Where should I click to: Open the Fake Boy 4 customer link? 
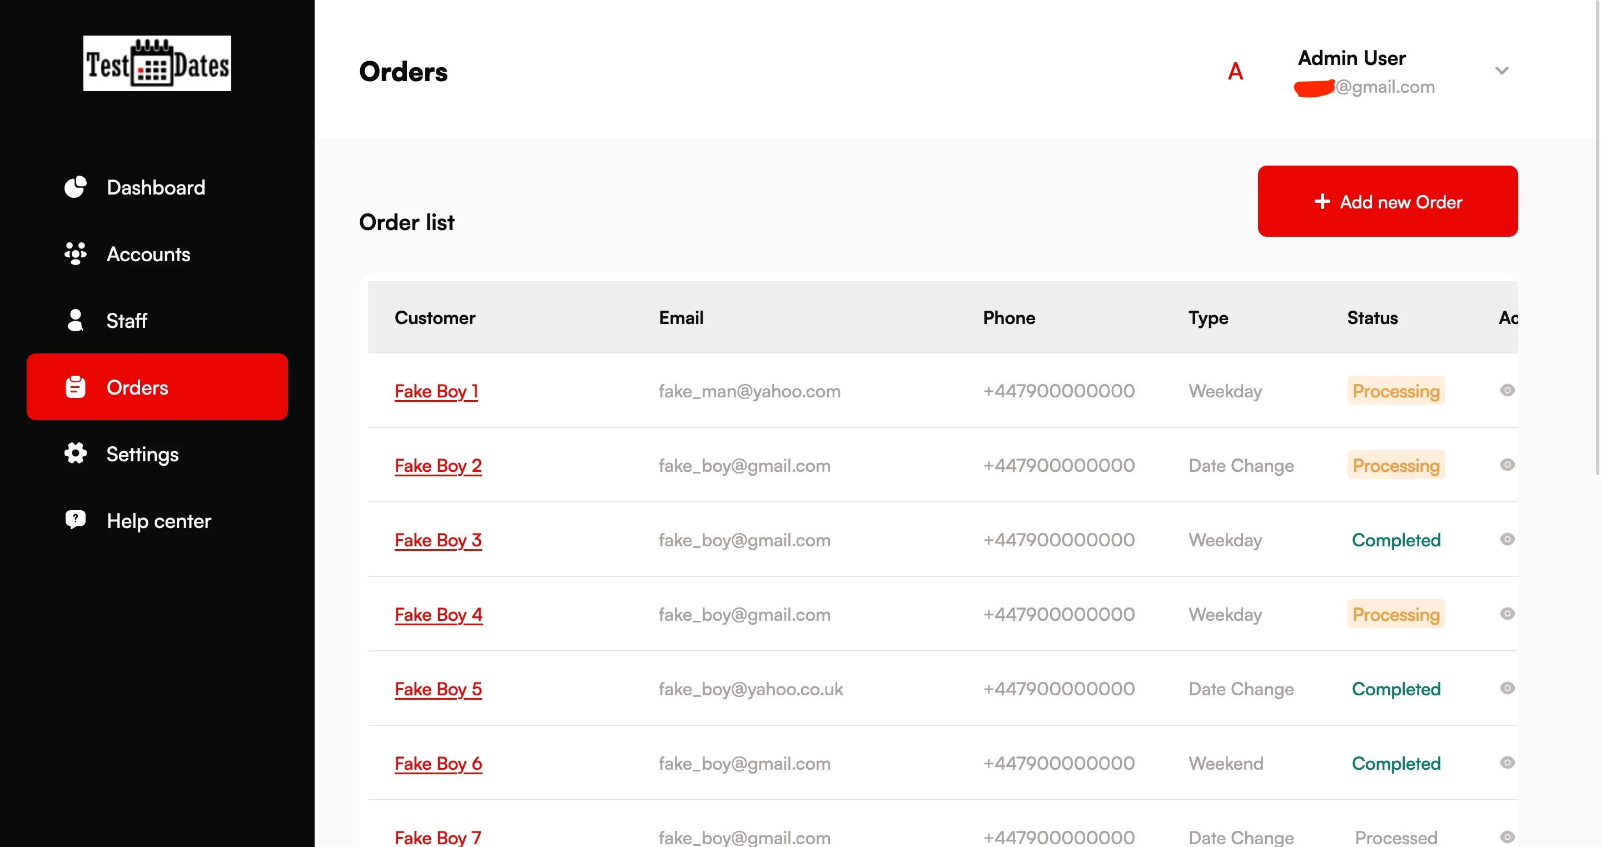coord(438,615)
